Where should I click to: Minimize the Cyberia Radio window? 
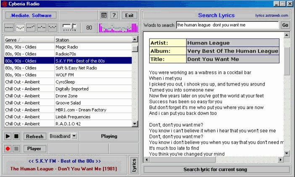click(x=277, y=4)
